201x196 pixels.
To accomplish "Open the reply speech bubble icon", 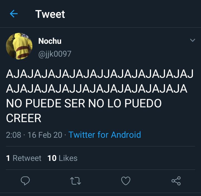I will (x=25, y=181).
